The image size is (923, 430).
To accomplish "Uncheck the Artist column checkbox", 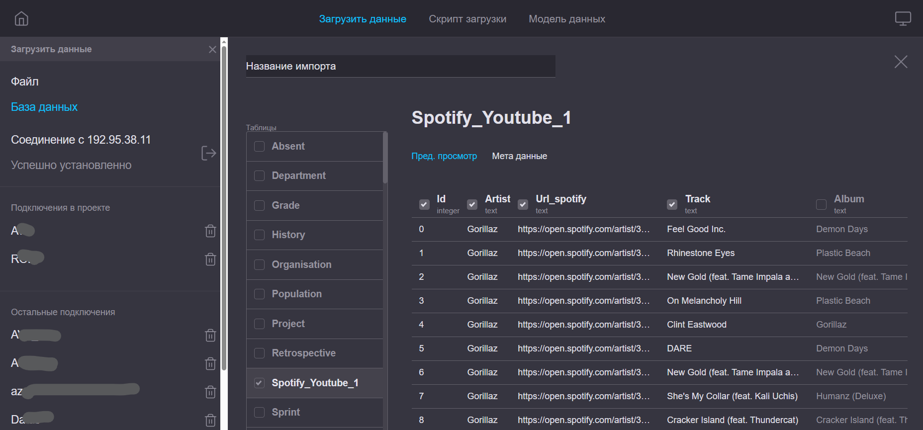I will click(x=472, y=204).
